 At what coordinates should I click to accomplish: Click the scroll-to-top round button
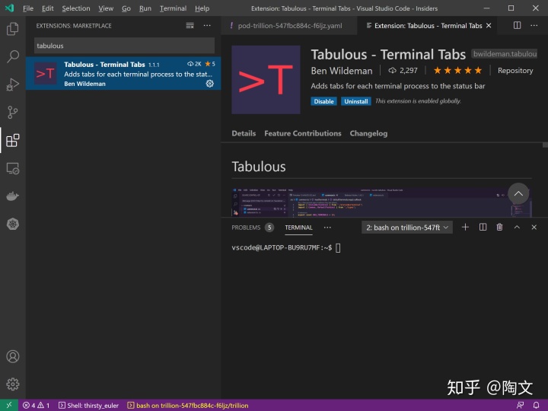coord(518,193)
